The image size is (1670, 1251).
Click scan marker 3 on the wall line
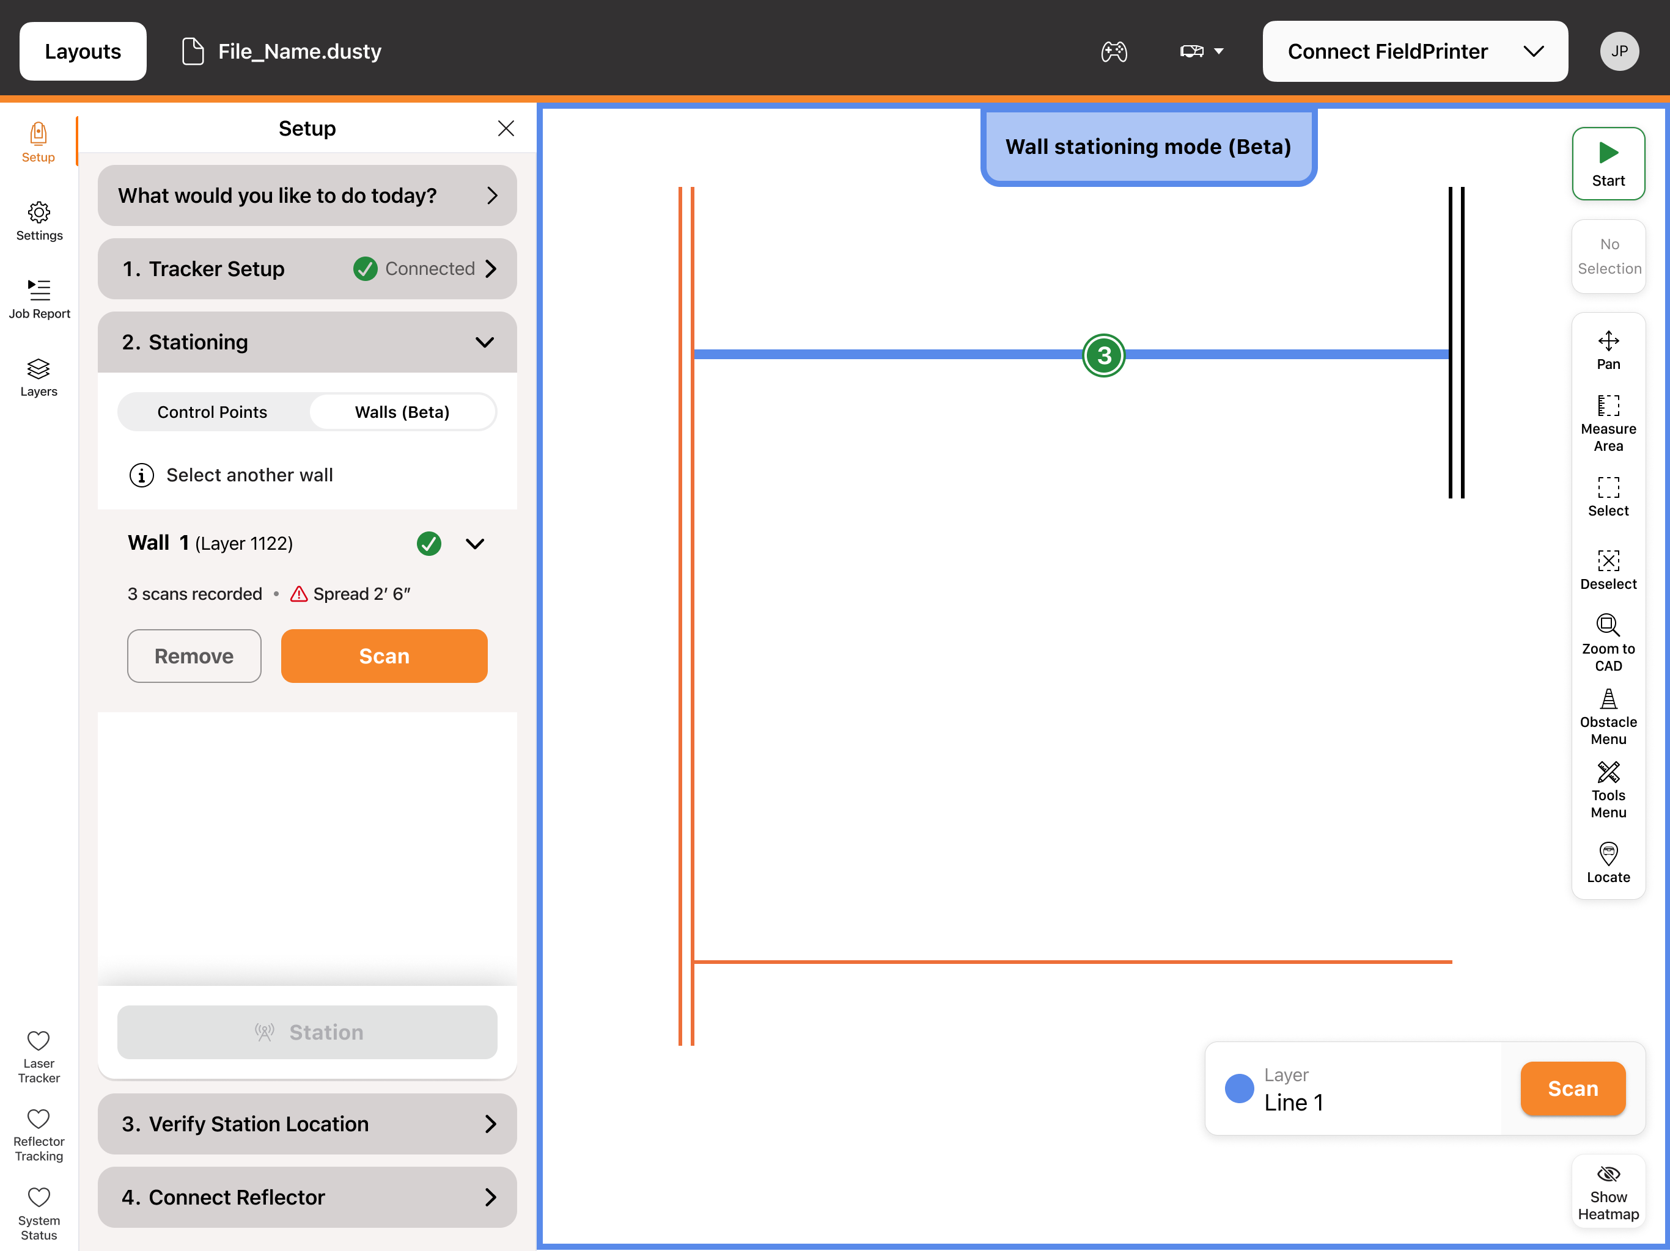point(1104,355)
